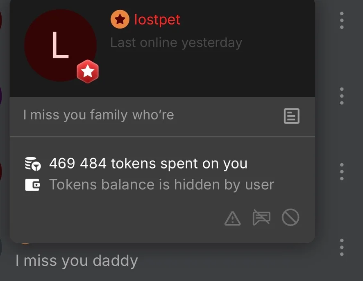363x281 pixels.
Task: Open the user note document icon
Action: (291, 116)
